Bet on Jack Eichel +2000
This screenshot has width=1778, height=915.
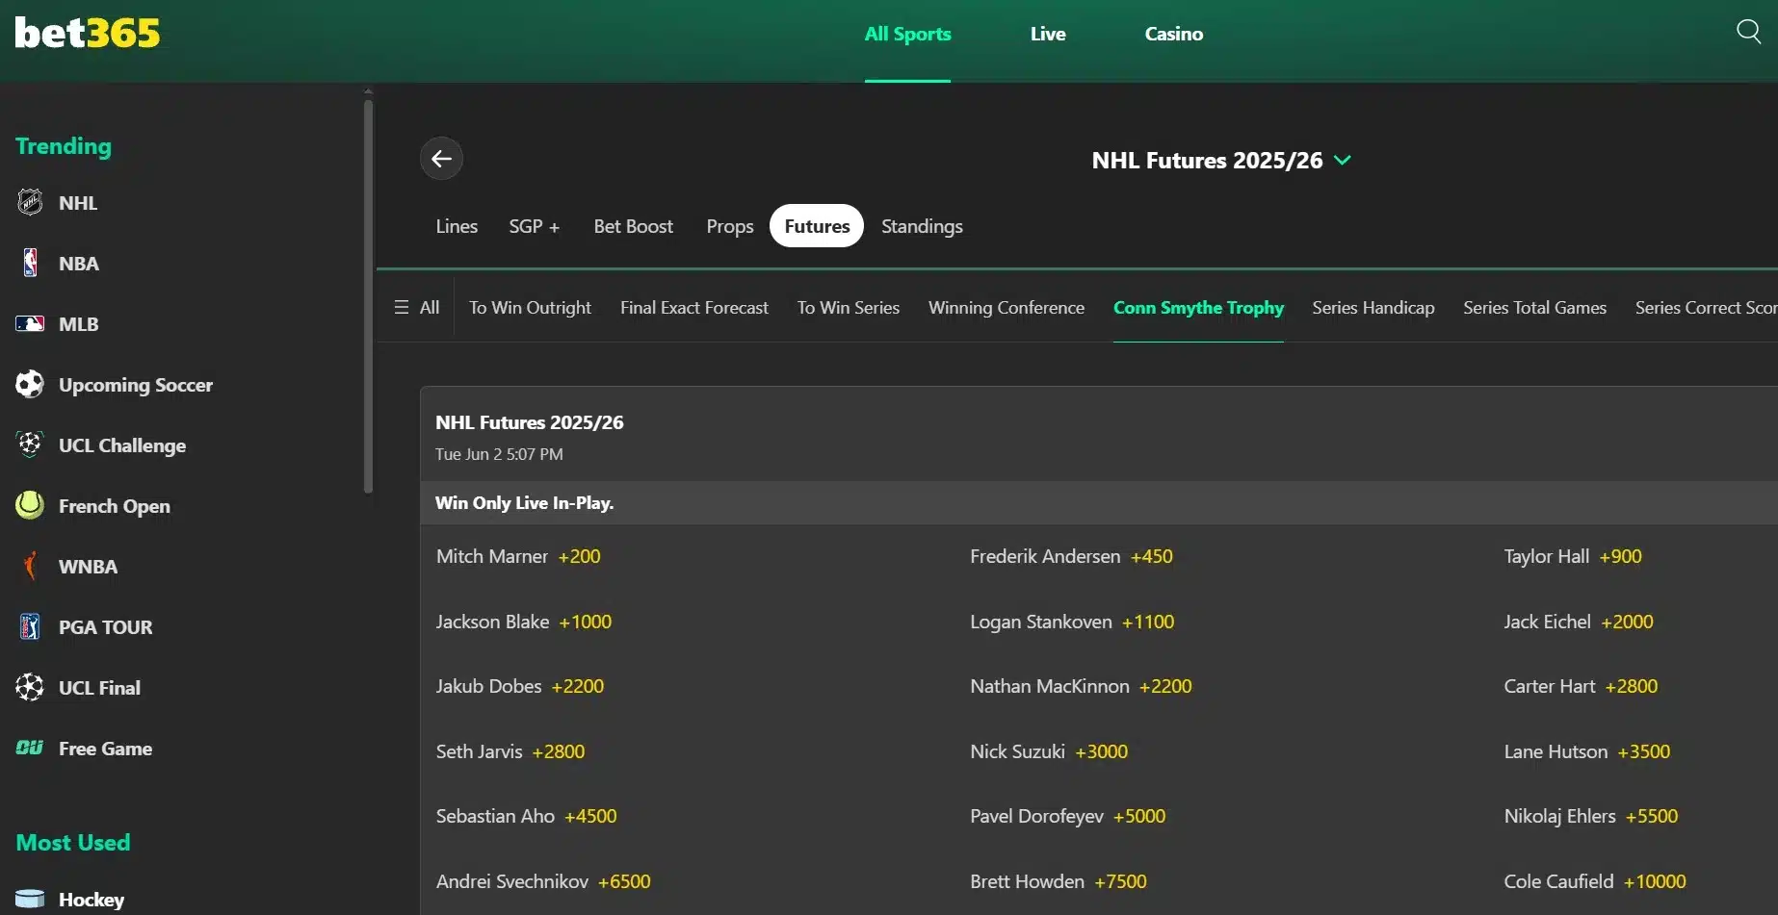[x=1579, y=622]
